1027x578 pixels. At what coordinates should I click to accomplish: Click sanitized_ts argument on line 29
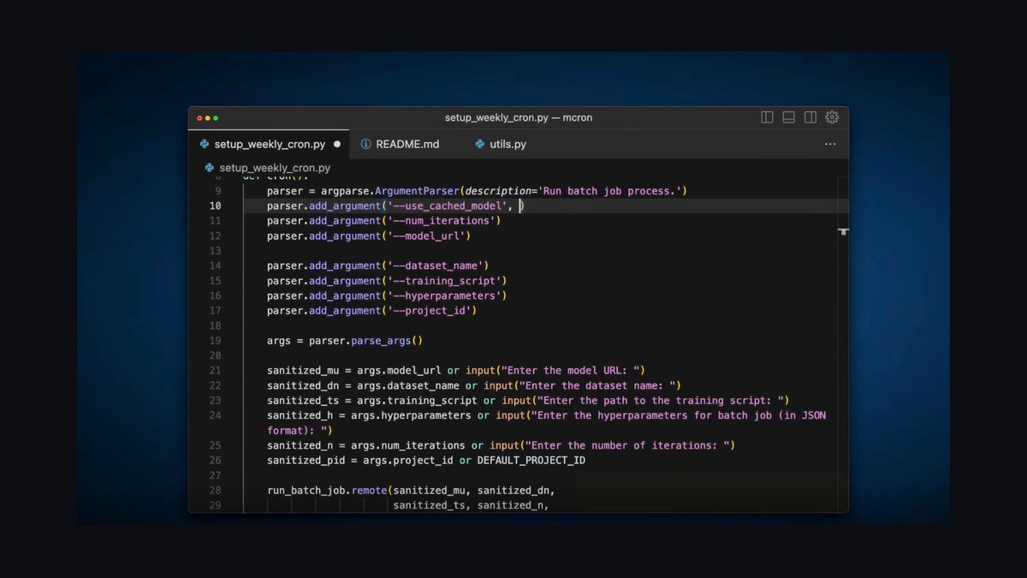(429, 505)
